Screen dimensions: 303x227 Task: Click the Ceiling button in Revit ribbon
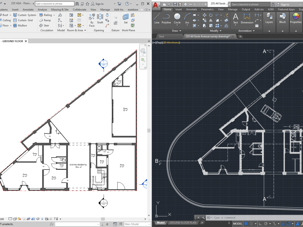click(x=5, y=20)
